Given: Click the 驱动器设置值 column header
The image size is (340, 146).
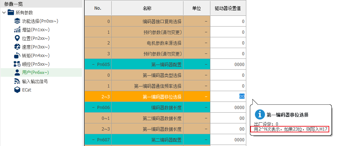Looking at the screenshot, I should pyautogui.click(x=228, y=8).
